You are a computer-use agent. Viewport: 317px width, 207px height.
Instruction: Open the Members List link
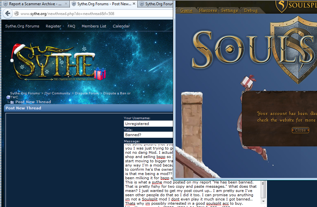pos(94,26)
